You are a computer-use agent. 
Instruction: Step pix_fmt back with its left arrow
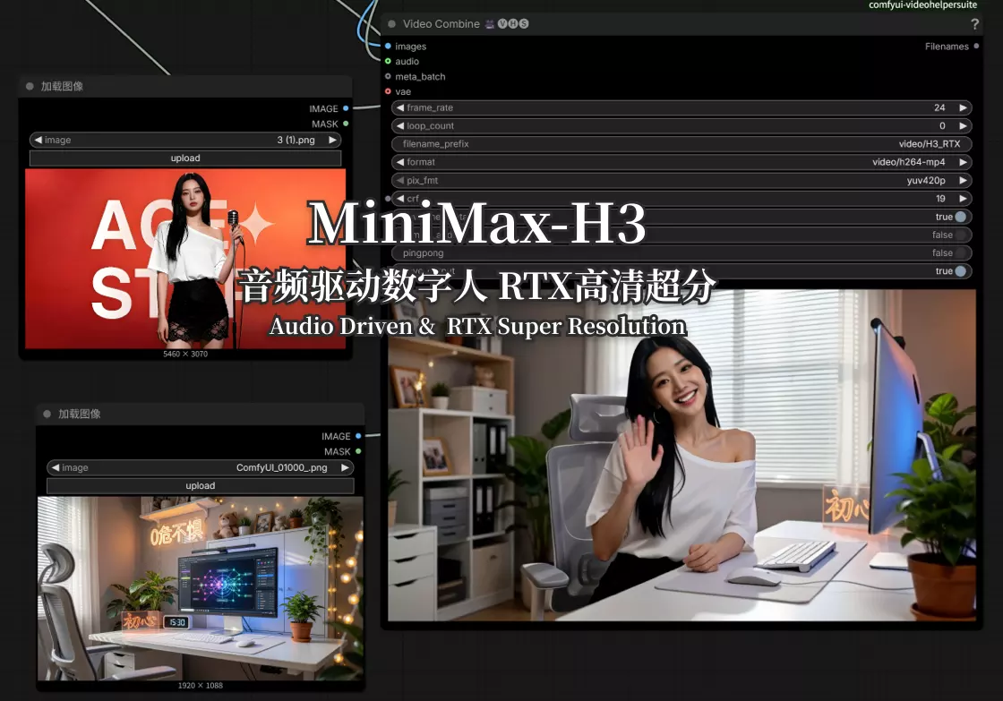[399, 180]
